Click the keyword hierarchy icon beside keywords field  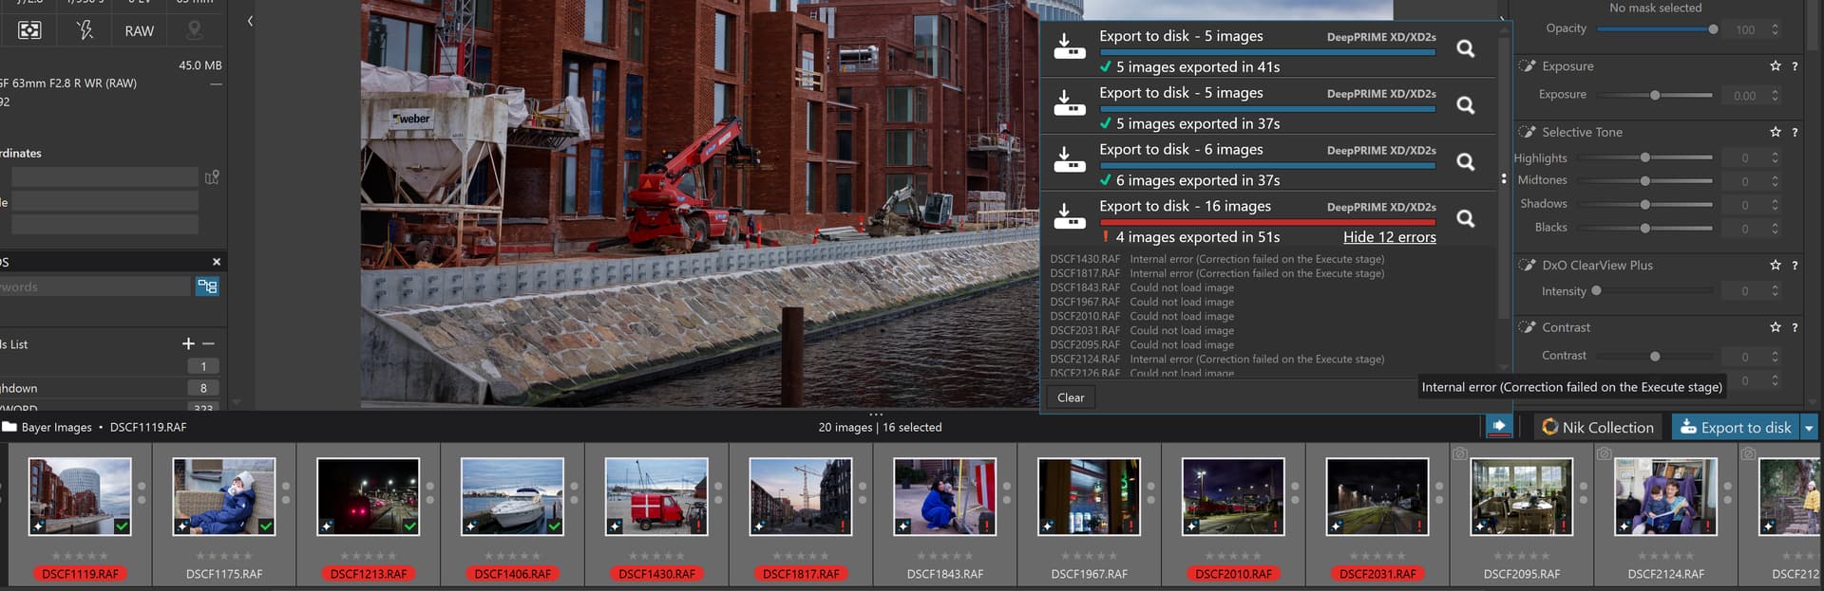207,286
